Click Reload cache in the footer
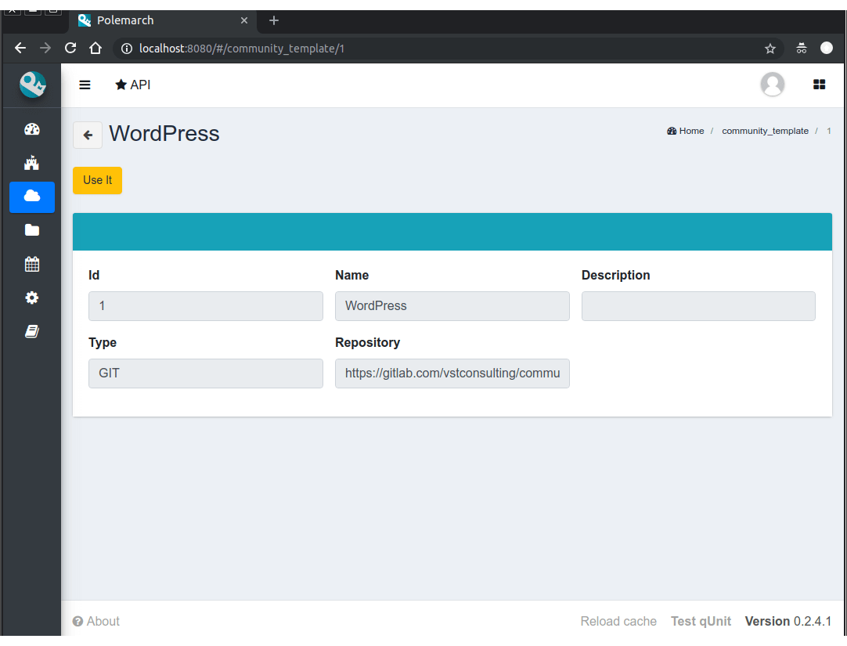The height and width of the screenshot is (646, 847). [x=618, y=621]
